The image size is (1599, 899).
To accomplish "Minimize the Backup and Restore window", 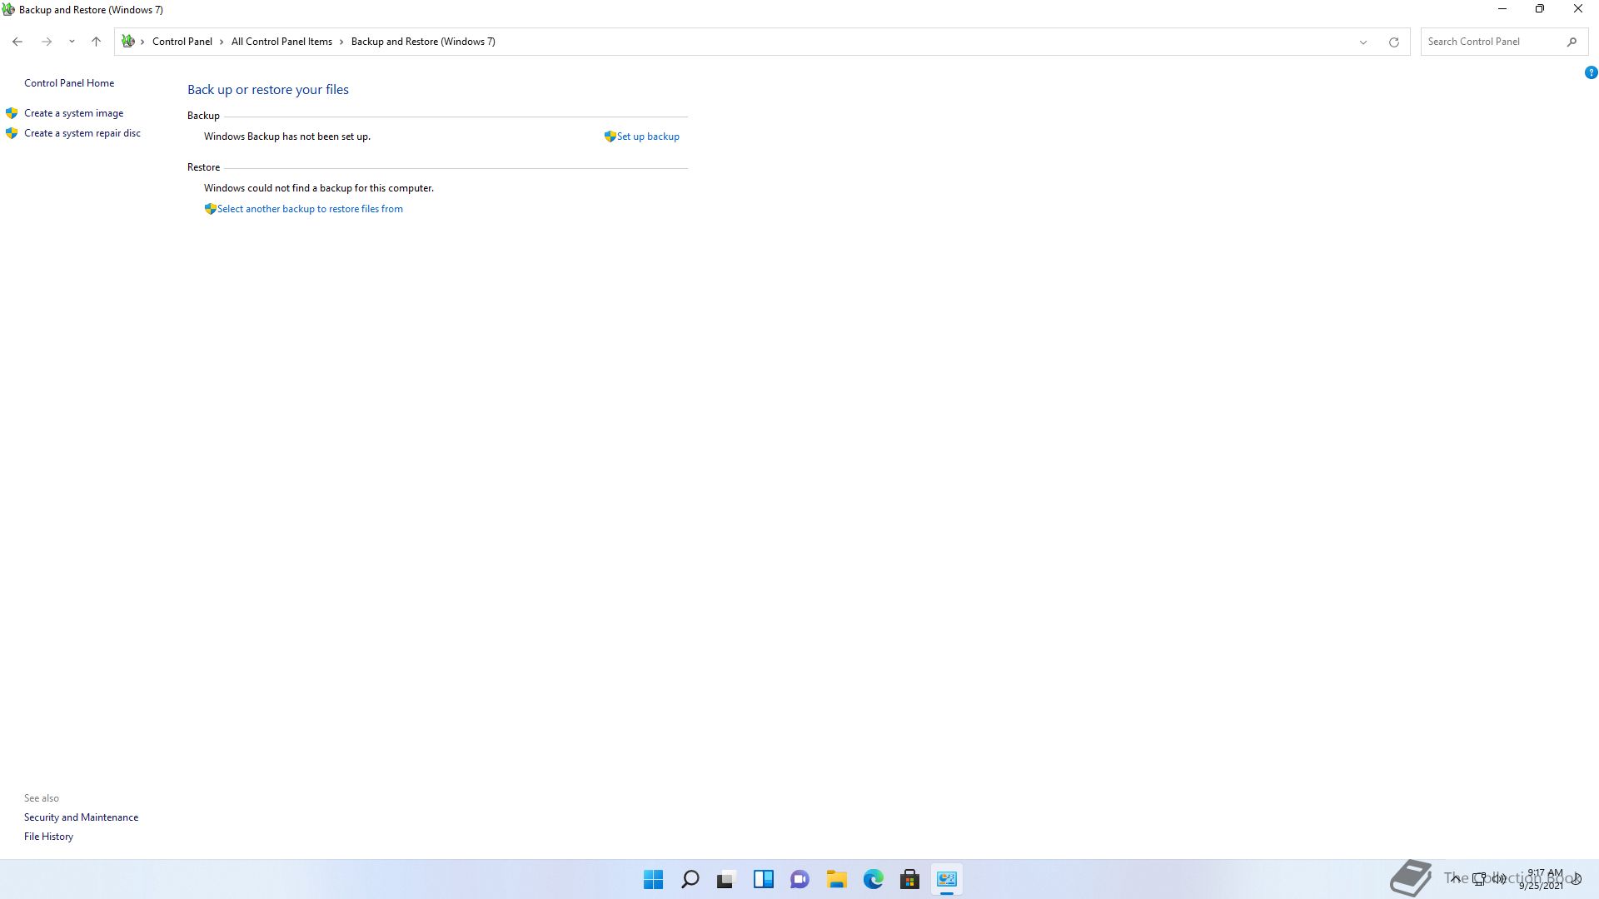I will tap(1502, 9).
